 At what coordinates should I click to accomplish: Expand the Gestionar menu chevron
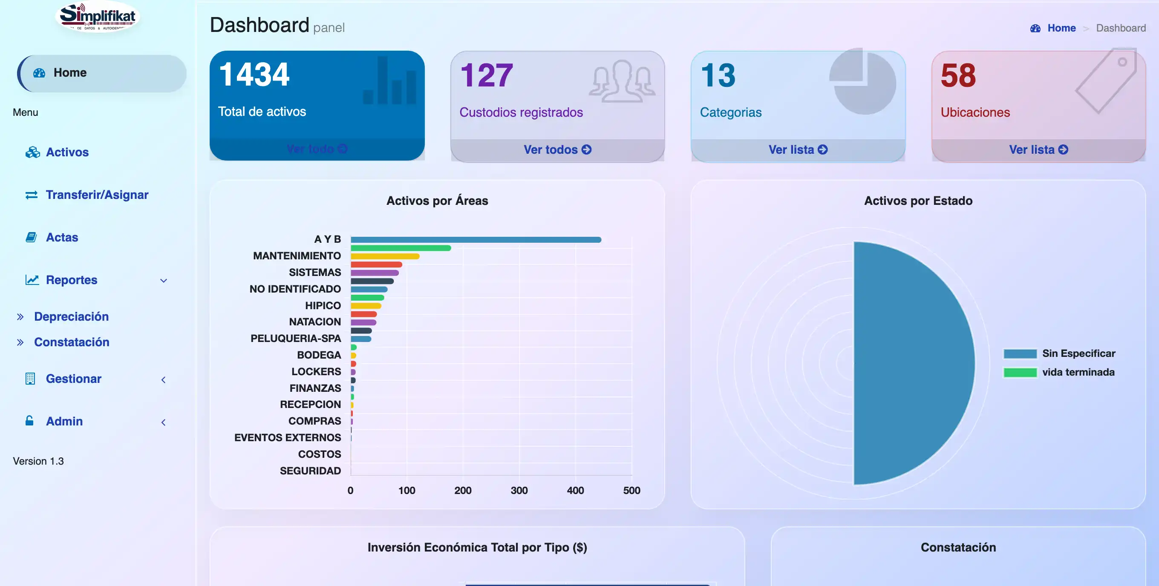click(163, 379)
